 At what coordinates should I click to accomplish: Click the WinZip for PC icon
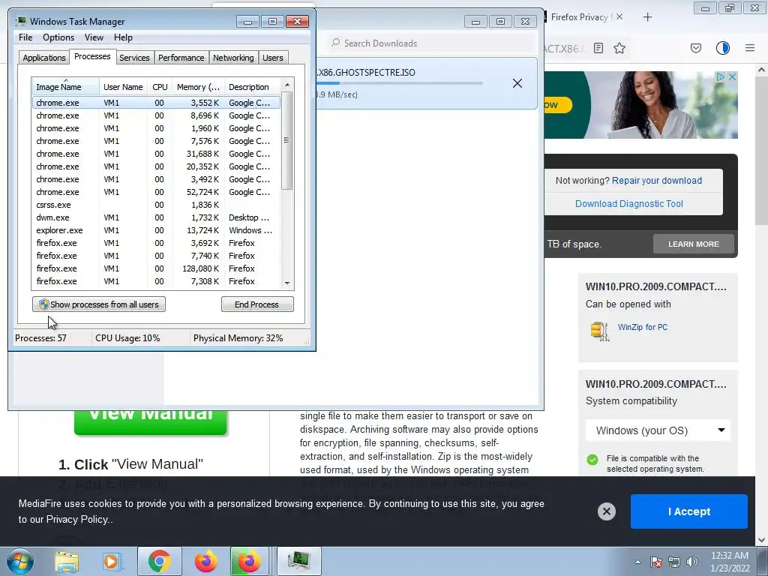coord(599,331)
